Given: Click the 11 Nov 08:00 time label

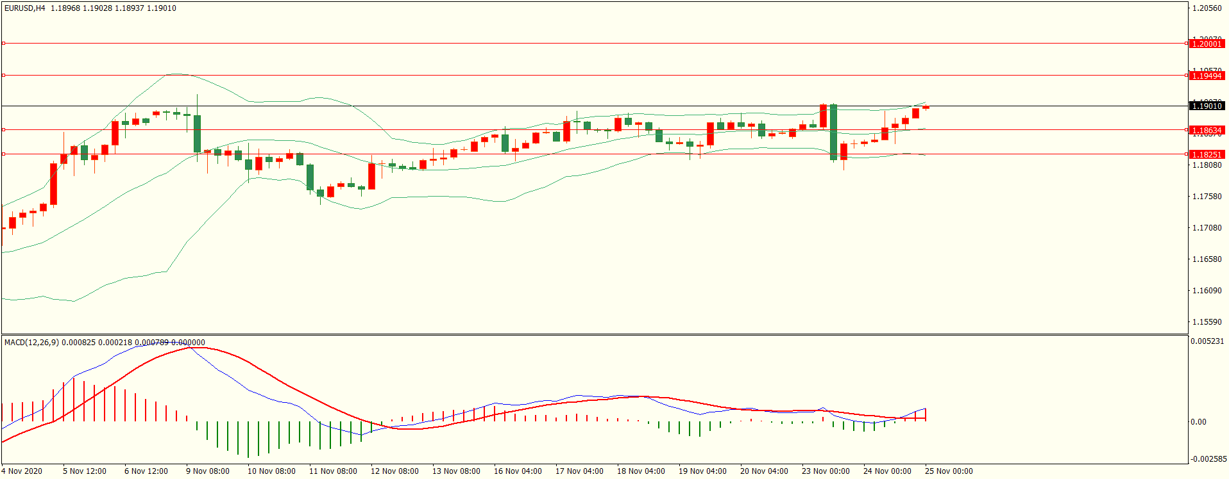Looking at the screenshot, I should [333, 471].
